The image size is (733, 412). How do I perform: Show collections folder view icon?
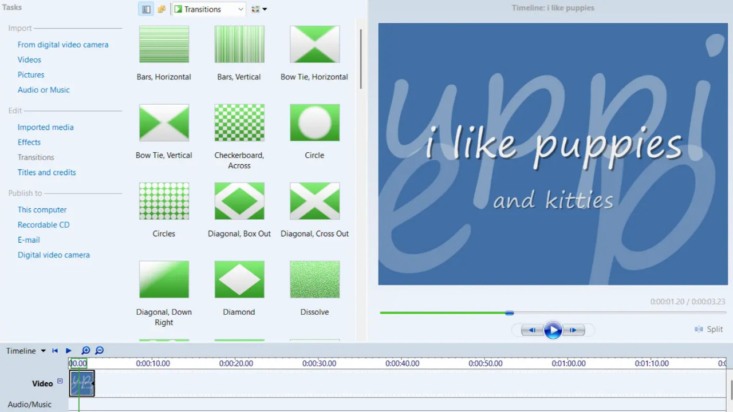click(161, 9)
